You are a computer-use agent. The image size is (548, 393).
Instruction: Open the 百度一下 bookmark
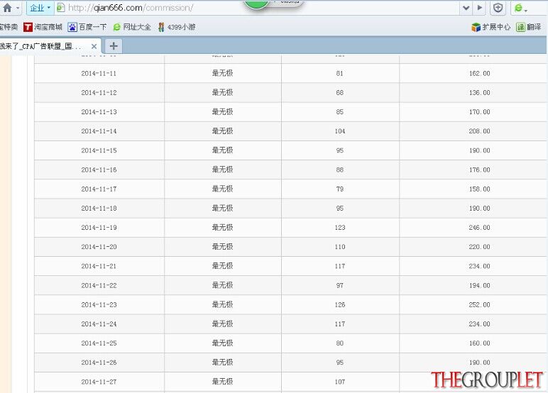click(87, 27)
